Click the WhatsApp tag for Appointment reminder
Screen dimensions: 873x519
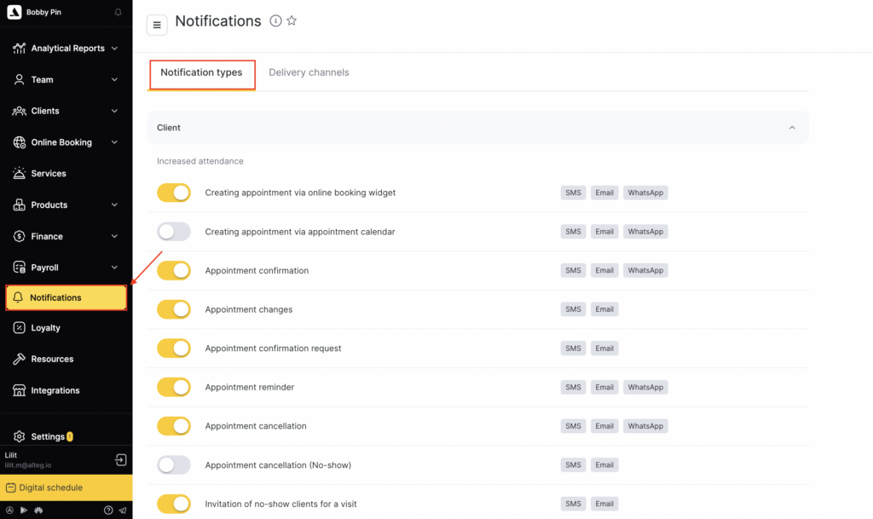(x=645, y=388)
